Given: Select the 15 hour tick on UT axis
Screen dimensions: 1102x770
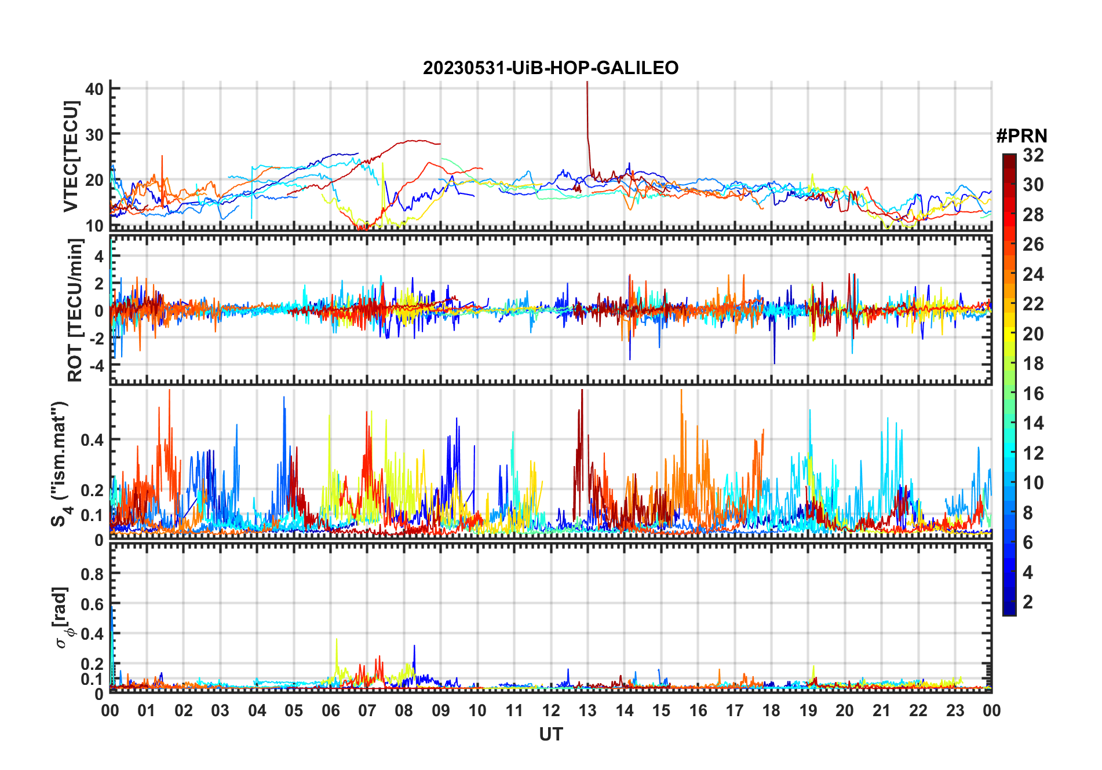Looking at the screenshot, I should (661, 710).
